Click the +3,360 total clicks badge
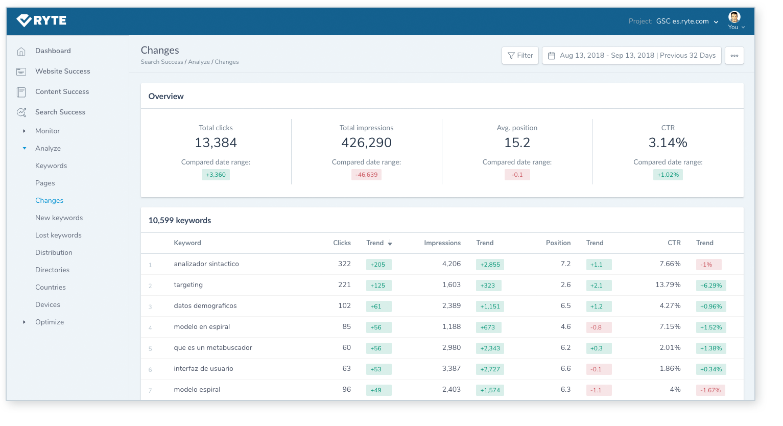The width and height of the screenshot is (783, 426). [216, 175]
